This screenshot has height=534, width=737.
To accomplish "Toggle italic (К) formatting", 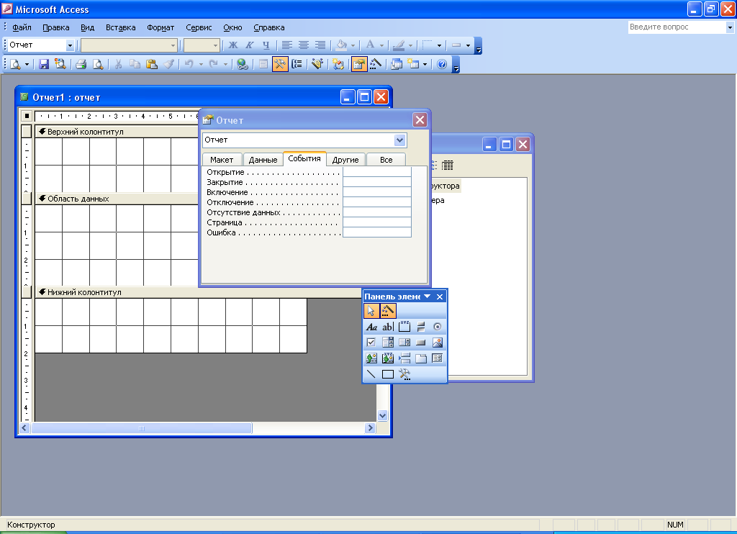I will [x=250, y=45].
